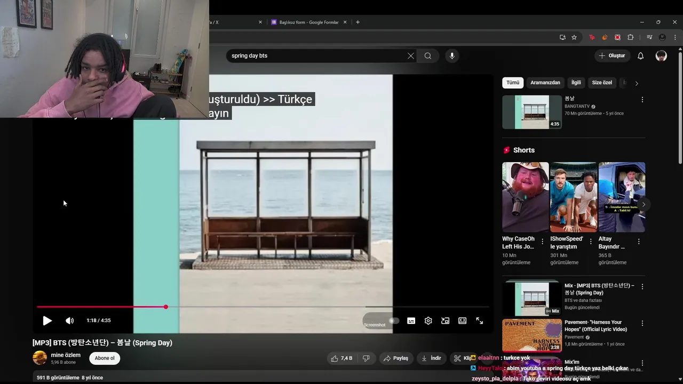Install app icon in address bar
683x384 pixels.
tap(562, 37)
